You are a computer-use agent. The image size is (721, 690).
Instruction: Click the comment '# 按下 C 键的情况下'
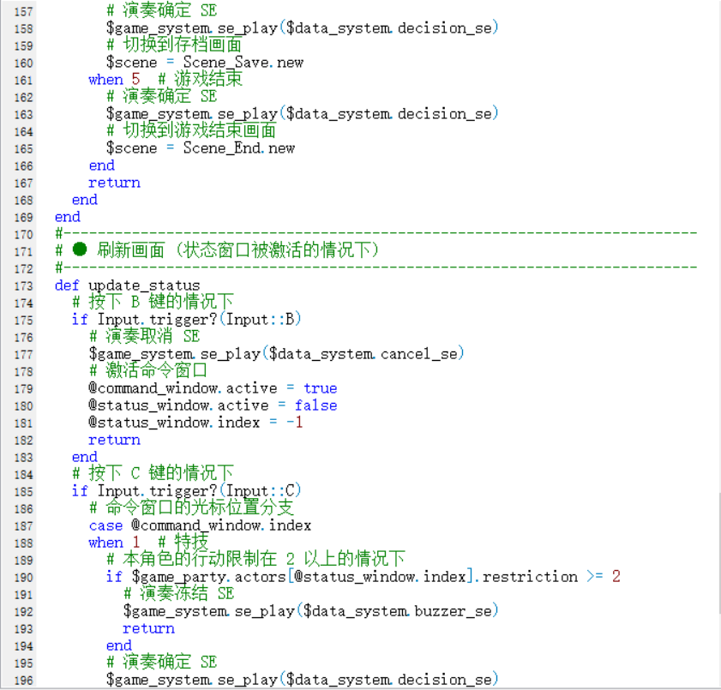pyautogui.click(x=153, y=473)
